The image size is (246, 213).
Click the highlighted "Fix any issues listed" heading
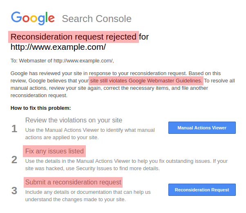coord(54,151)
